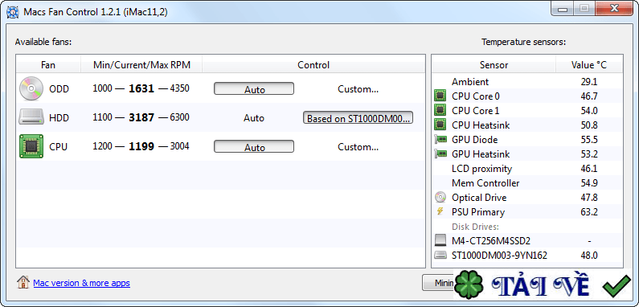Screen dimensions: 639x307
Task: Open the Mac version & more apps link
Action: [x=81, y=283]
